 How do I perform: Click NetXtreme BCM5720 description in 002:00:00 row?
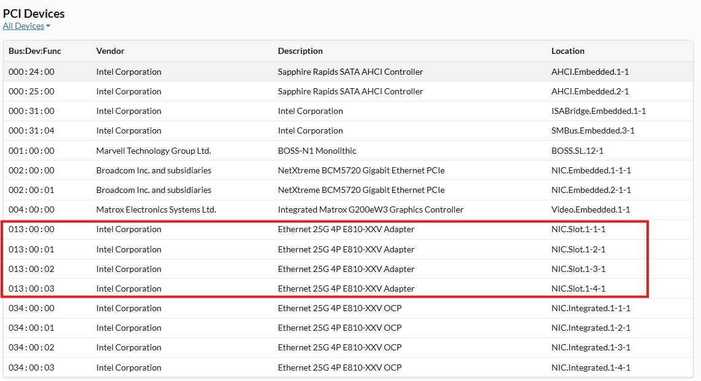362,171
